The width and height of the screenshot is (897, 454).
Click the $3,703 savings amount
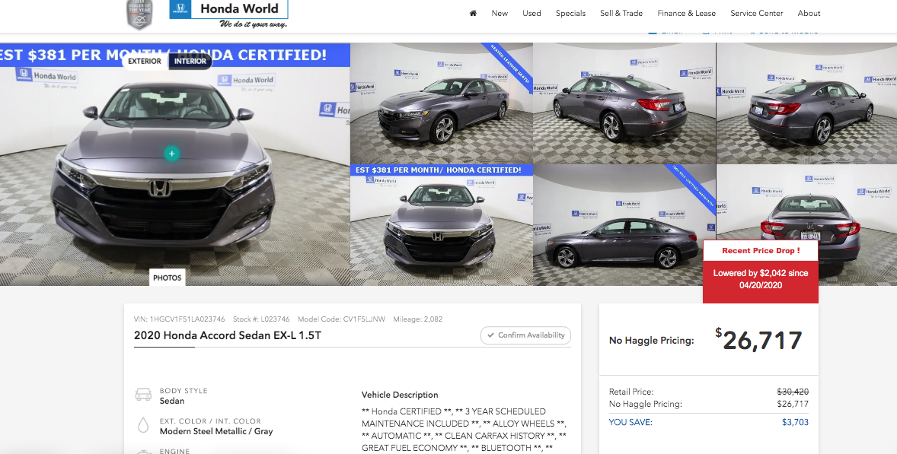click(x=795, y=422)
